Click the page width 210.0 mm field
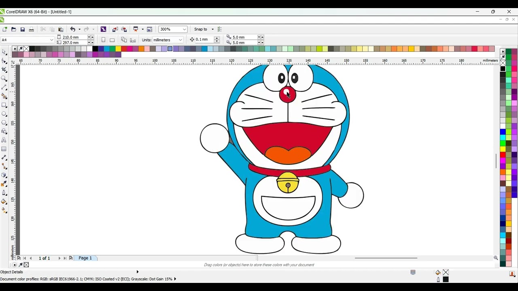 (74, 37)
